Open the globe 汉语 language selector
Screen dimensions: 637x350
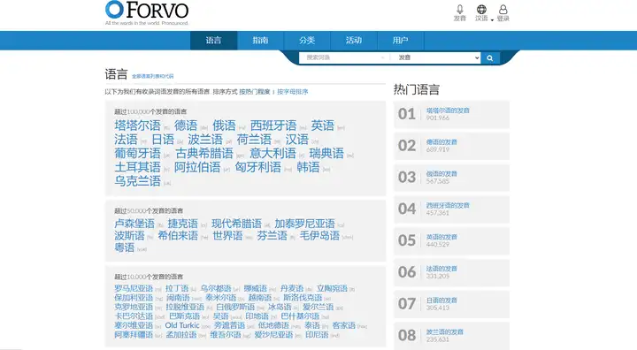483,13
